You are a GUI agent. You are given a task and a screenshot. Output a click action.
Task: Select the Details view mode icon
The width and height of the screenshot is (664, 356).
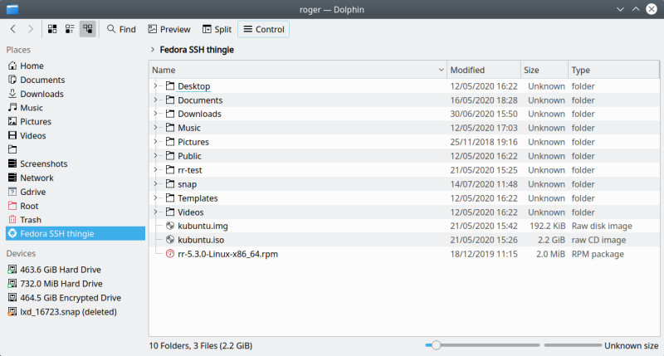tap(87, 29)
